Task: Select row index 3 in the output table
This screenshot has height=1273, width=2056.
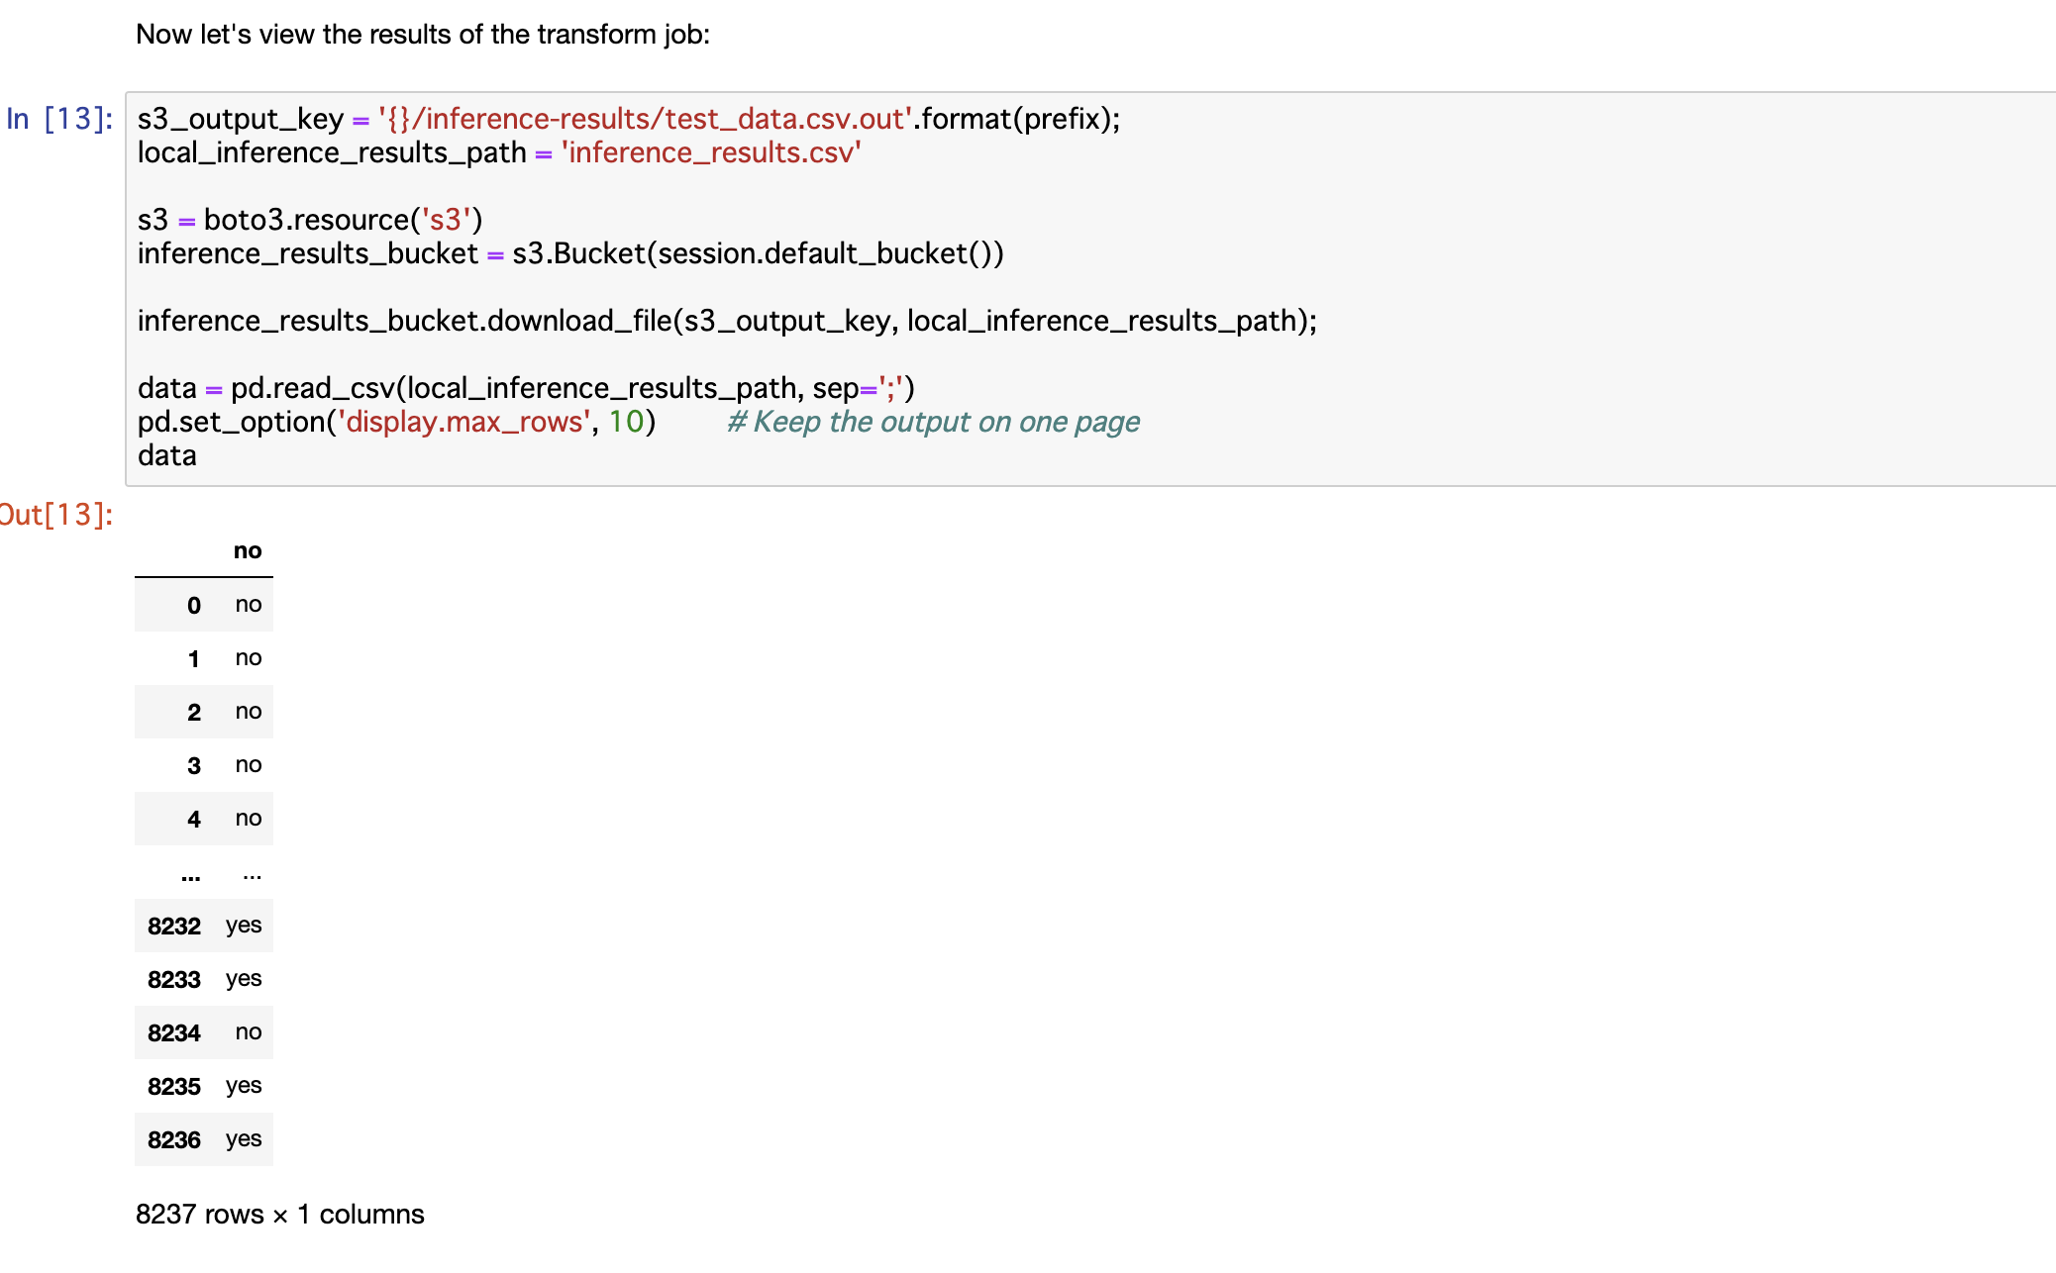Action: 194,765
